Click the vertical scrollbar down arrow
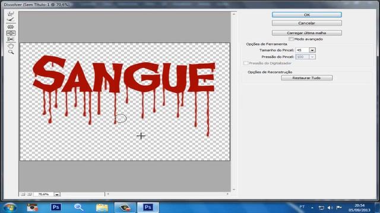 pos(234,189)
